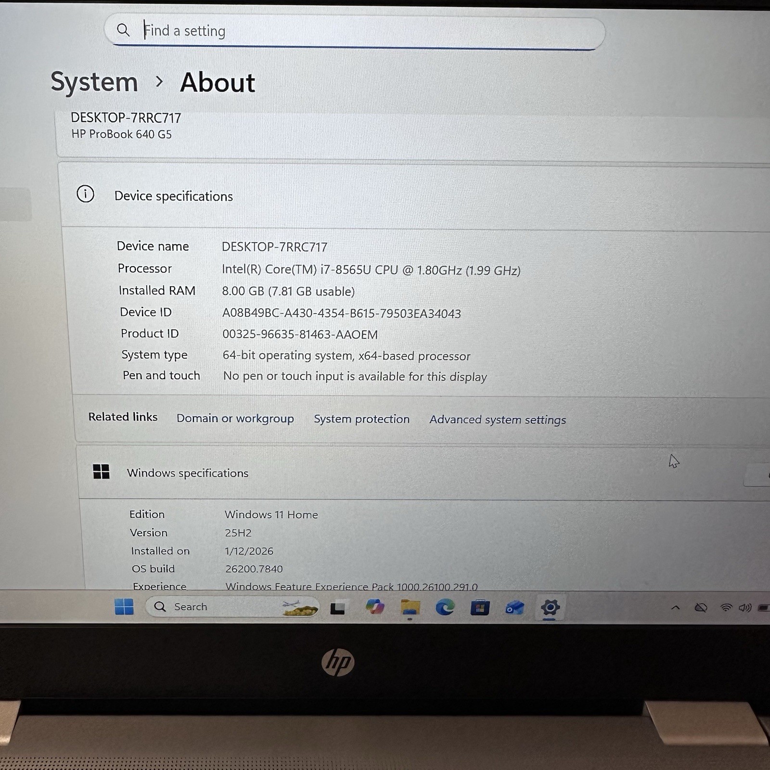Image resolution: width=770 pixels, height=770 pixels.
Task: Go back to System in the breadcrumb
Action: click(94, 82)
